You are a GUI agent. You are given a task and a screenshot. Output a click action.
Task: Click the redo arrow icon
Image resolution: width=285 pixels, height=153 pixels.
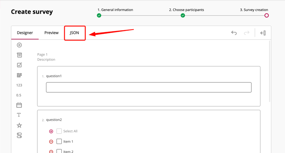coord(246,33)
